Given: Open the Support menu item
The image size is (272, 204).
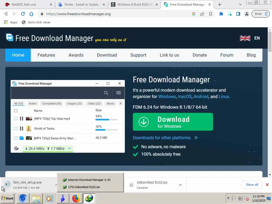Looking at the screenshot, I should pos(138,55).
